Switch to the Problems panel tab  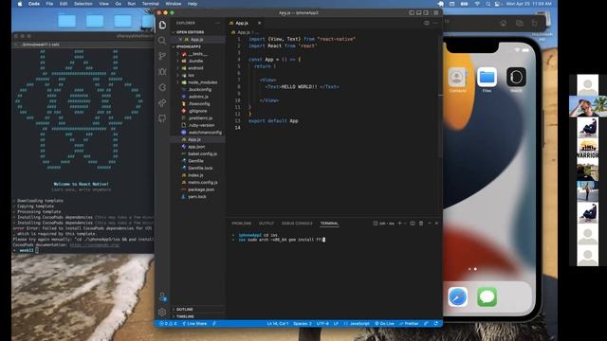point(242,224)
